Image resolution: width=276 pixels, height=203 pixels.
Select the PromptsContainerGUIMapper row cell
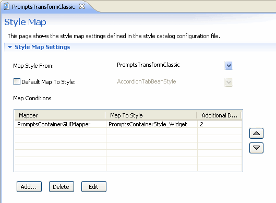pyautogui.click(x=60, y=124)
